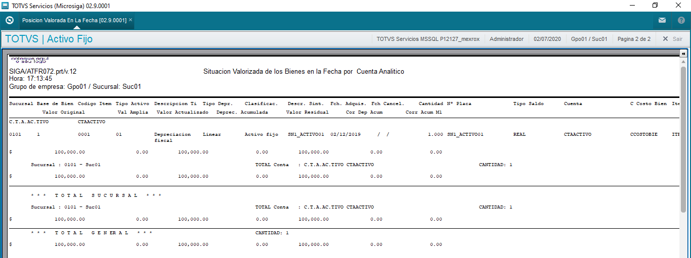Click the Codigo Item column header
The height and width of the screenshot is (258, 691).
(x=95, y=104)
